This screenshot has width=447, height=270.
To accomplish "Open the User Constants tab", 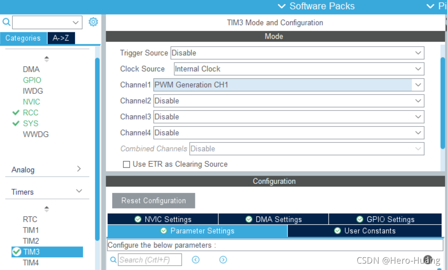I will pyautogui.click(x=365, y=231).
